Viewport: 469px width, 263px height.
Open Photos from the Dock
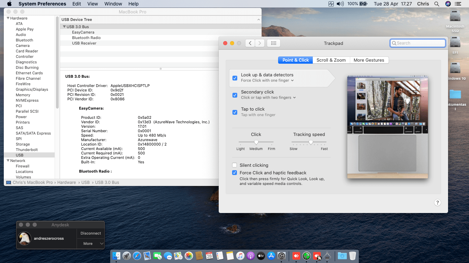click(x=188, y=255)
